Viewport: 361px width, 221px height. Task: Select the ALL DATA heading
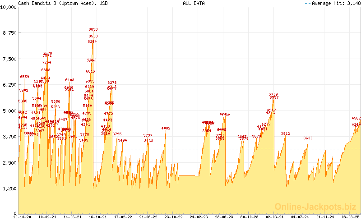point(194,3)
